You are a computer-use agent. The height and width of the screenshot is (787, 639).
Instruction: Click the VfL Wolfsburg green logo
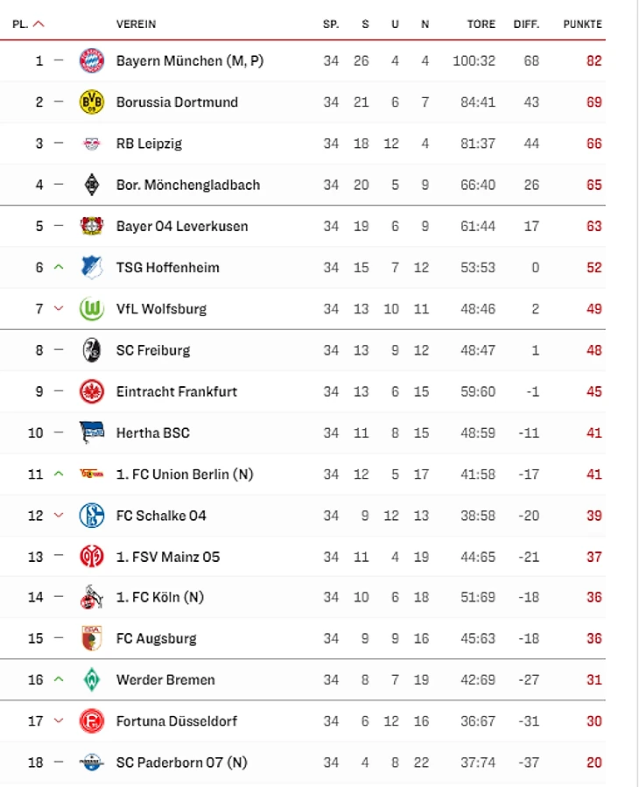coord(91,309)
